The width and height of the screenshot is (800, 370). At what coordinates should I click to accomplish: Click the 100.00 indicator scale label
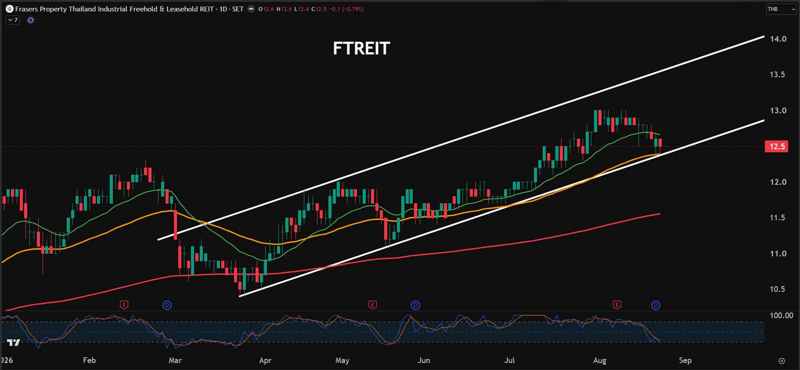pos(781,316)
